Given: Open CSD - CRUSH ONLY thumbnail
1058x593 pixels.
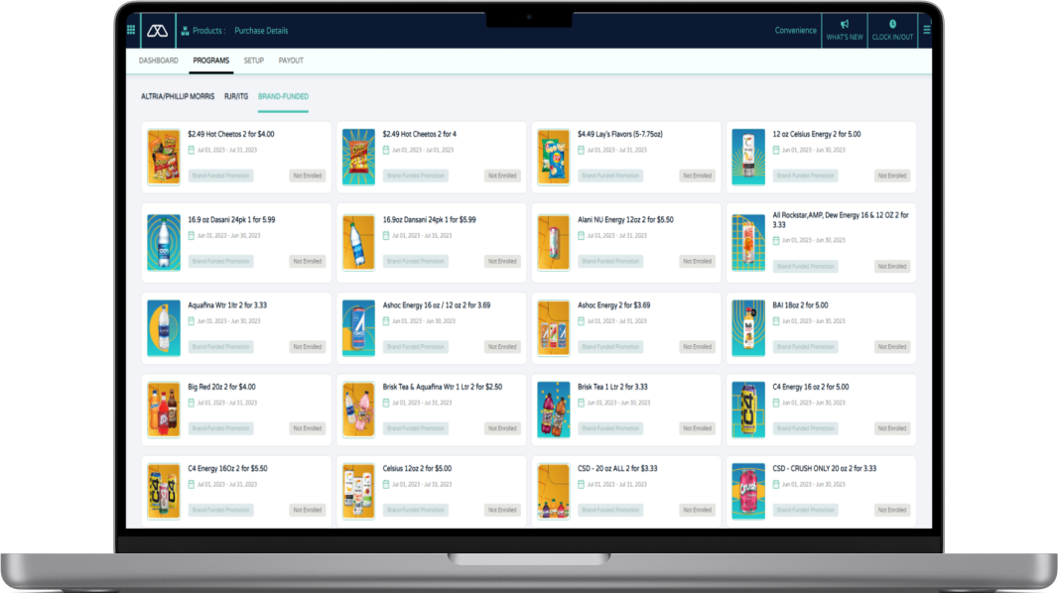Looking at the screenshot, I should pos(748,491).
